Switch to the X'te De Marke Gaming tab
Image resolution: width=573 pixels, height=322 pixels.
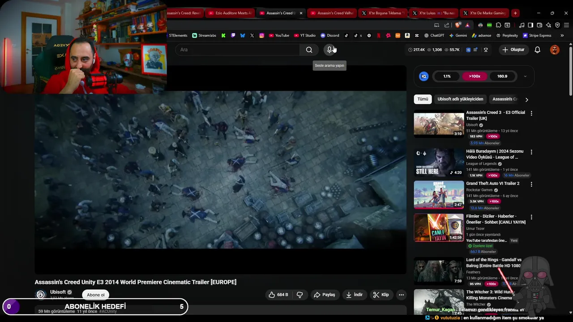tap(485, 13)
